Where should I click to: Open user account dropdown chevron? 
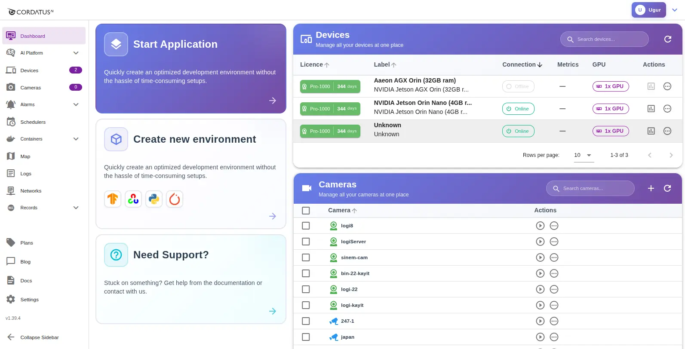click(675, 10)
